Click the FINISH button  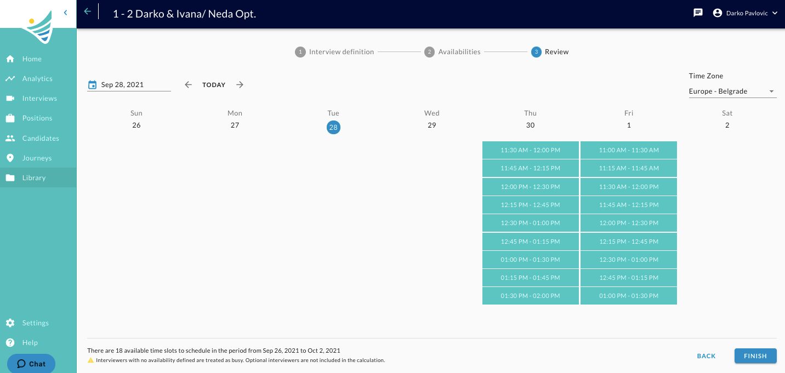755,356
